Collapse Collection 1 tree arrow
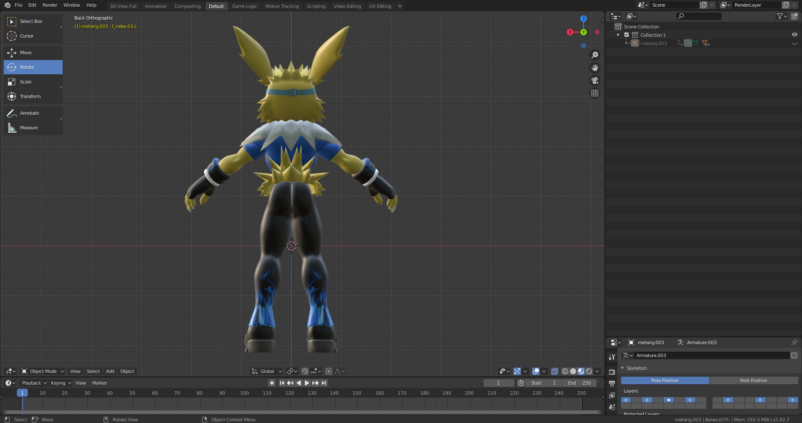 point(618,35)
